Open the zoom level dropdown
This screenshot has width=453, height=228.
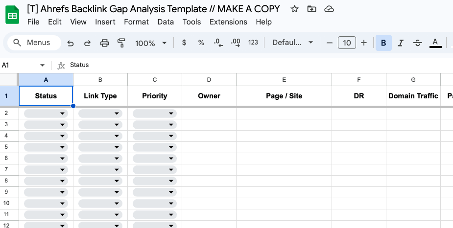pos(151,43)
